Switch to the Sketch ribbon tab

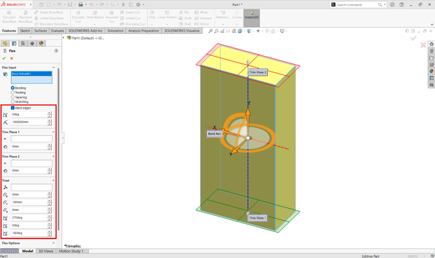tap(25, 31)
